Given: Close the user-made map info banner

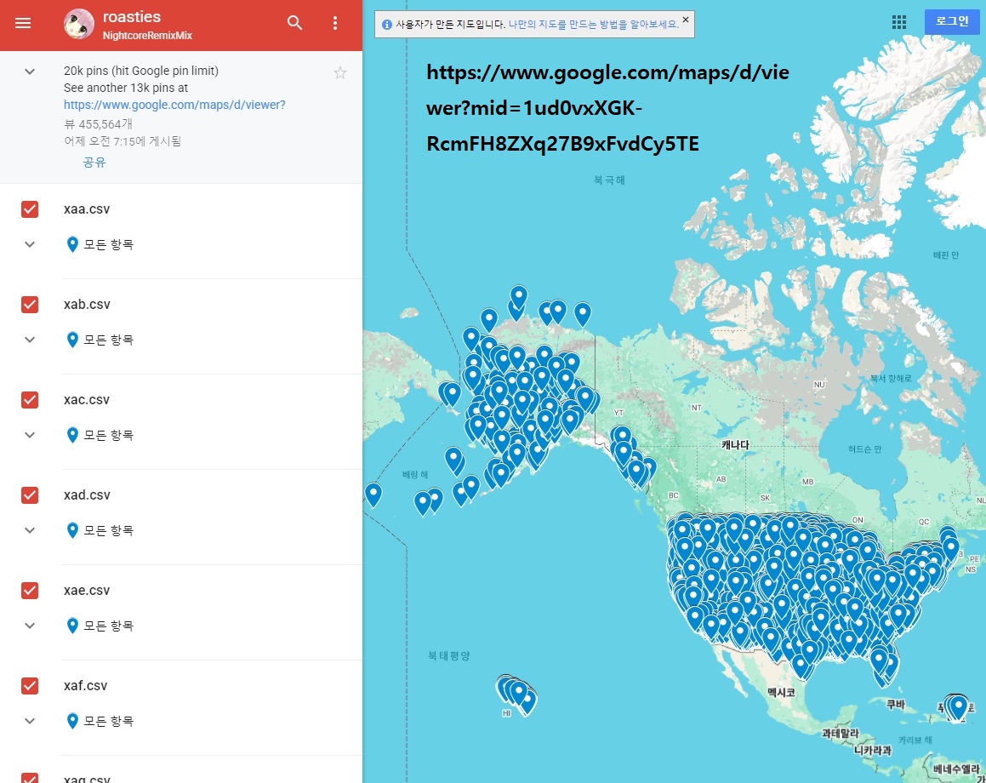Looking at the screenshot, I should (x=686, y=20).
